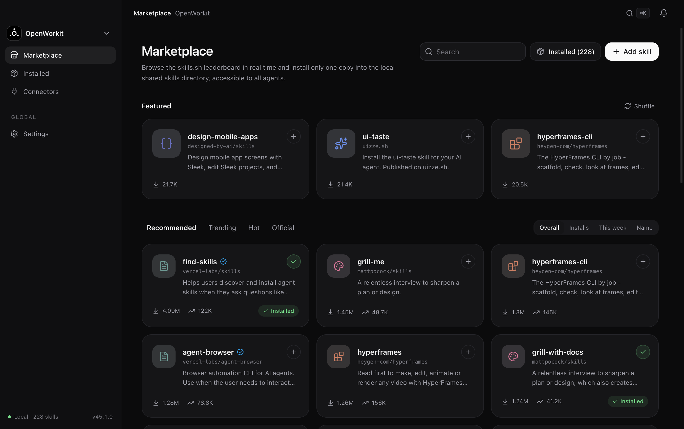Click find-skills verified badge icon
The height and width of the screenshot is (429, 684).
tap(223, 261)
